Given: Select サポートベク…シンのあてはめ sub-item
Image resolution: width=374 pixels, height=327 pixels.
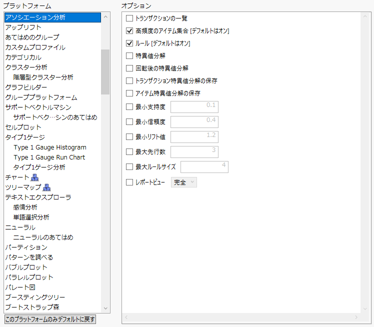Looking at the screenshot, I should [x=52, y=117].
